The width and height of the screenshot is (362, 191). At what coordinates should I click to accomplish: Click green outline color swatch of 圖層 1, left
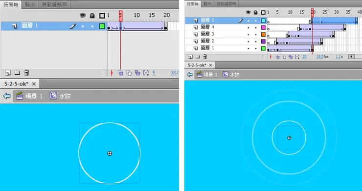[x=102, y=26]
